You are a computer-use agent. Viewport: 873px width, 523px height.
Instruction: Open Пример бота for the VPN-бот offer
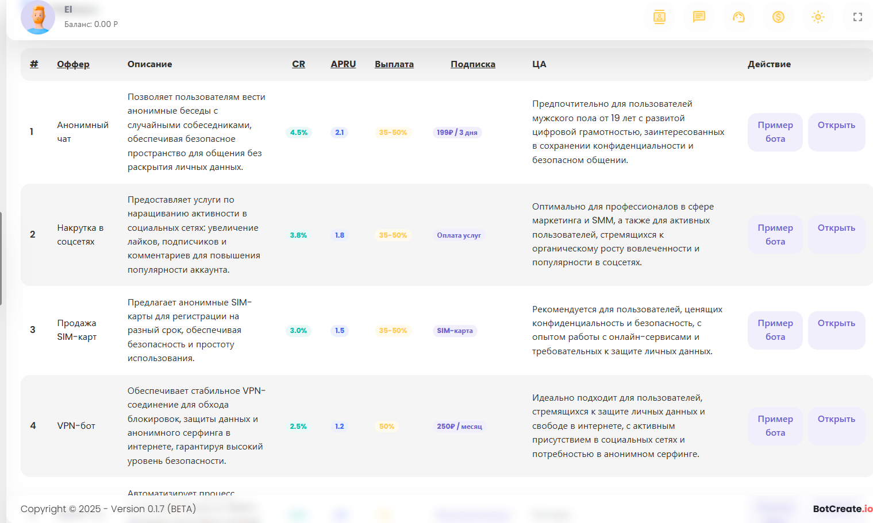pos(775,426)
